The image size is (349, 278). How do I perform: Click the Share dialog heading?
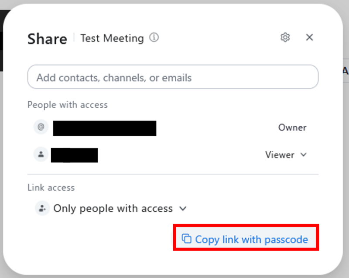pos(47,39)
